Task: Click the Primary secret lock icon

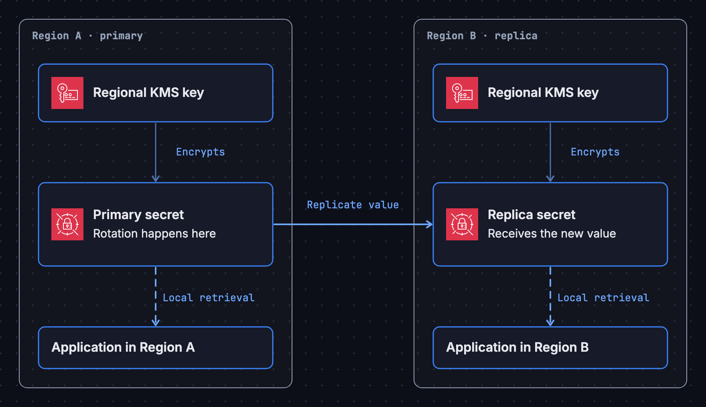Action: pos(67,224)
